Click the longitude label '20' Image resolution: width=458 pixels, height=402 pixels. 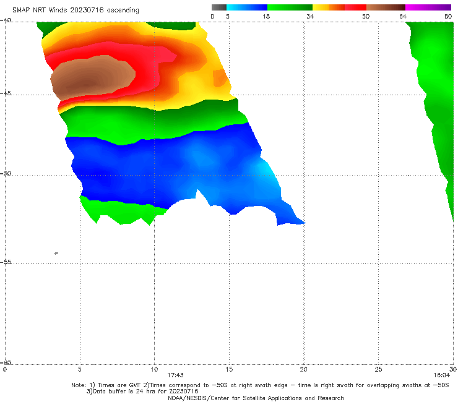point(304,369)
